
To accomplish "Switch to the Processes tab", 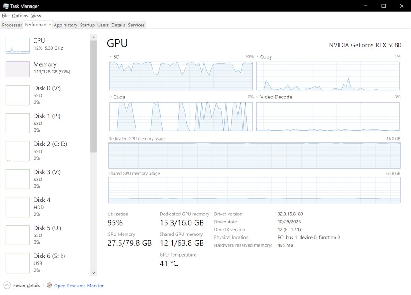I will (12, 25).
